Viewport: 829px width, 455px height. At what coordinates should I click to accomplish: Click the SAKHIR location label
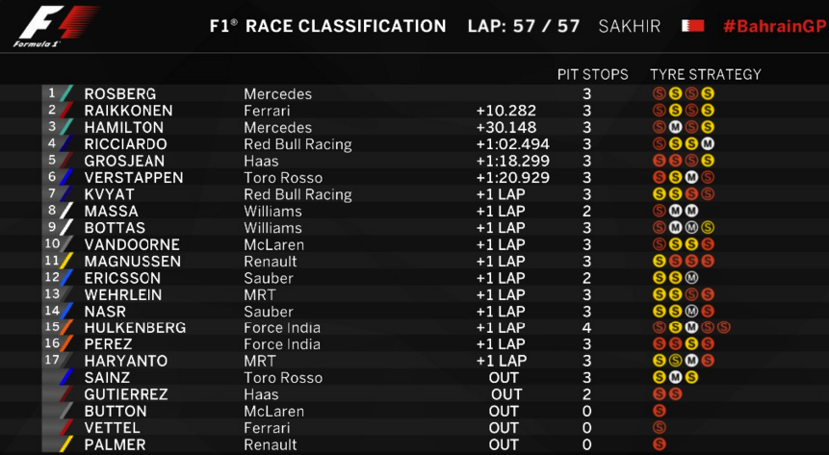[x=629, y=26]
